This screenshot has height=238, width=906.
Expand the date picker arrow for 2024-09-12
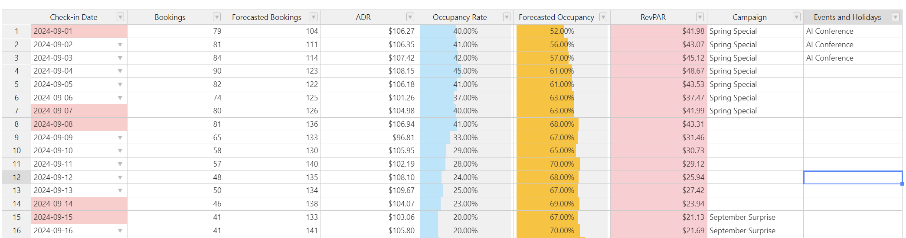(120, 178)
